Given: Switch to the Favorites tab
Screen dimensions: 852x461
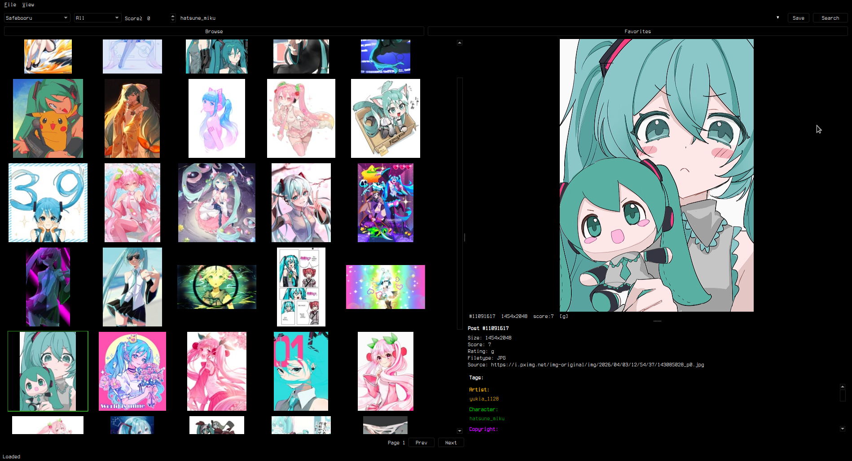Looking at the screenshot, I should click(x=637, y=31).
